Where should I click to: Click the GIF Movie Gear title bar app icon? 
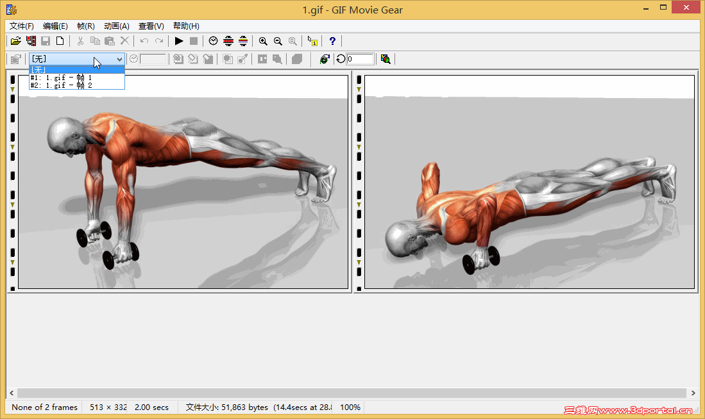click(x=12, y=10)
